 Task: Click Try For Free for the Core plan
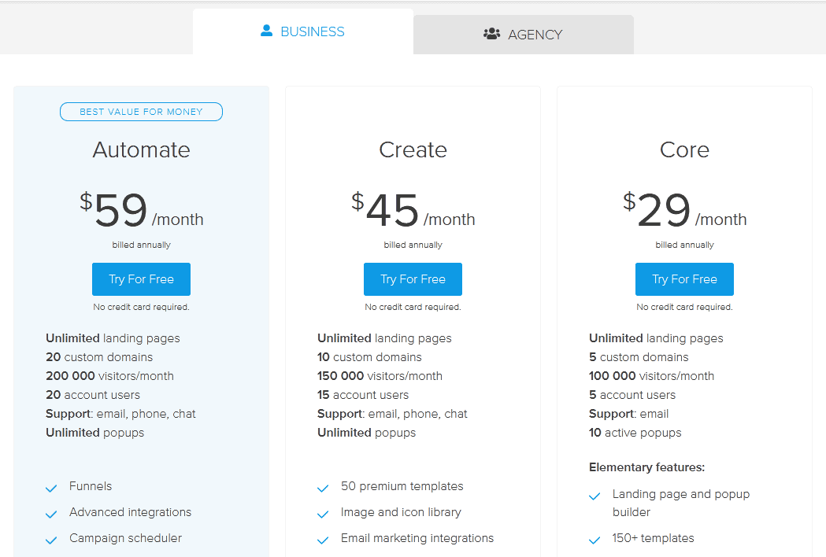pyautogui.click(x=683, y=278)
